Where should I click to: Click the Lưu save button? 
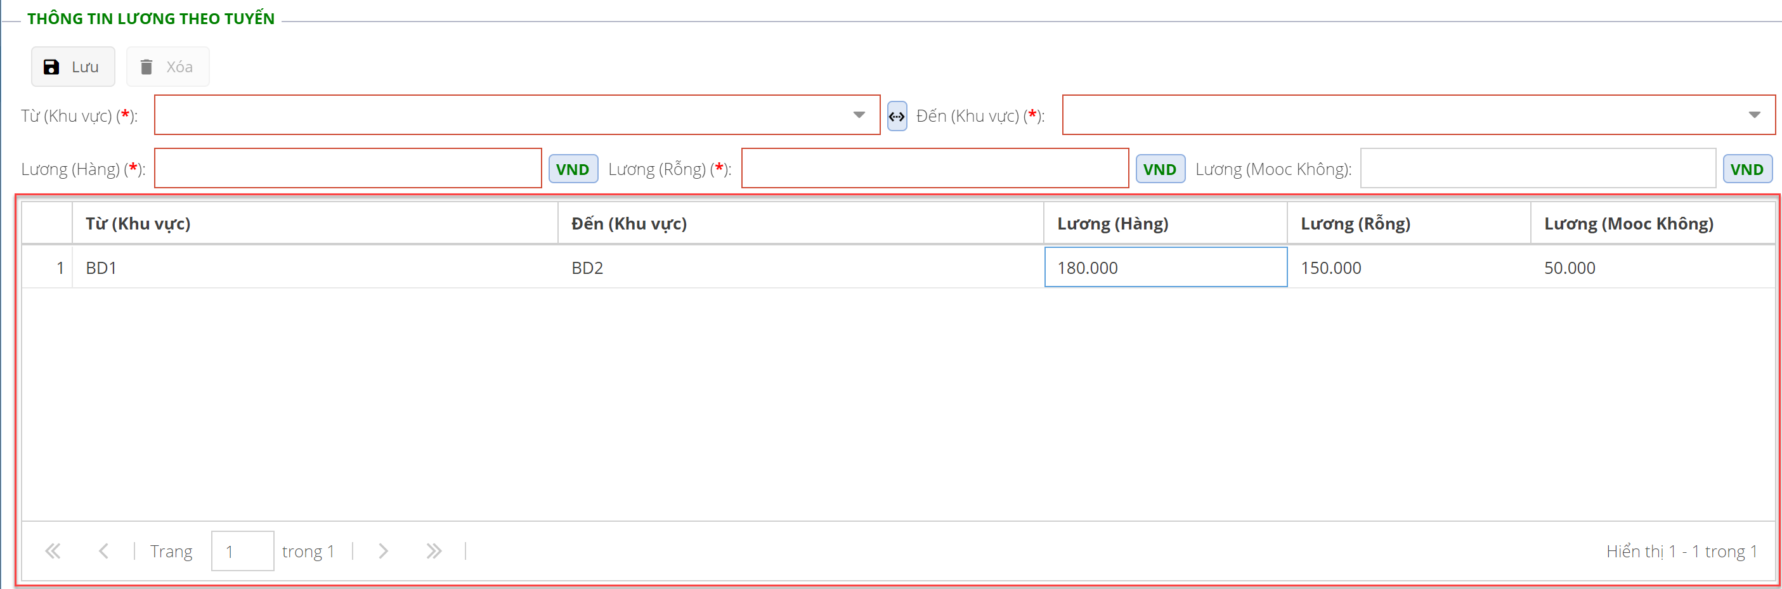coord(73,67)
